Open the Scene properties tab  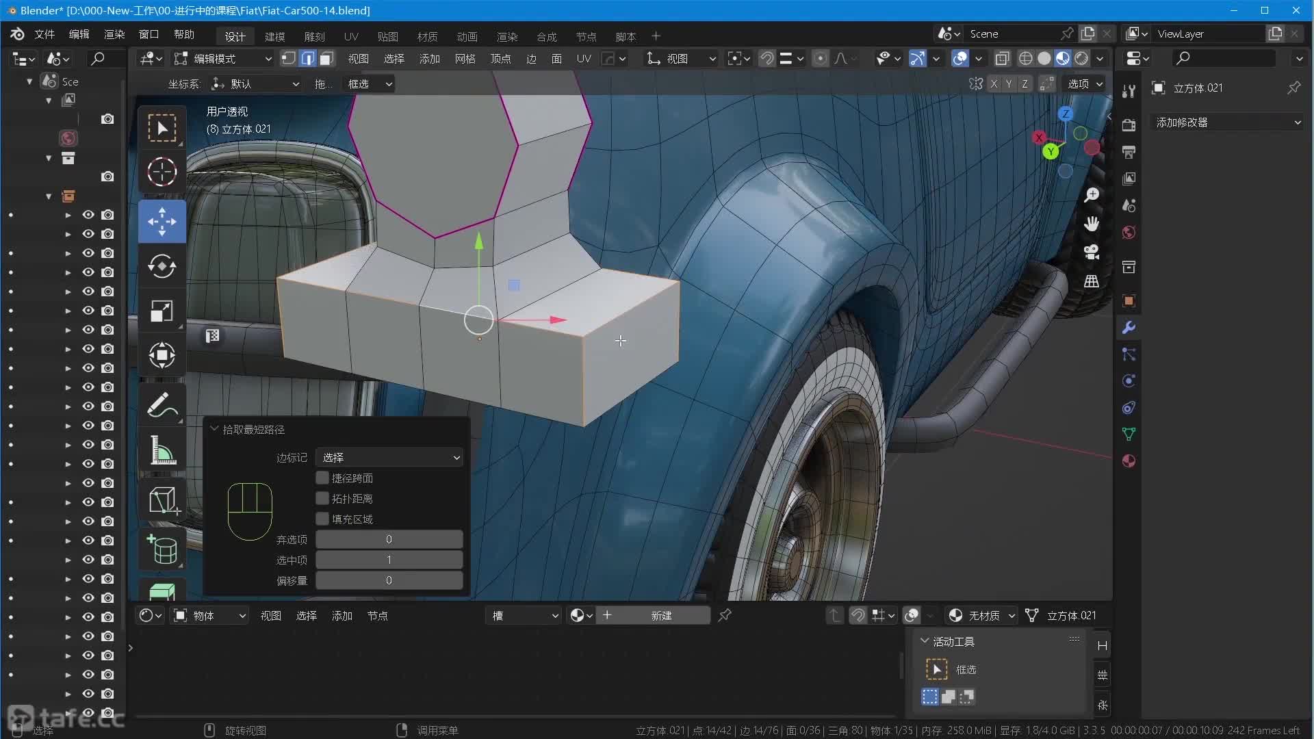pyautogui.click(x=1129, y=205)
